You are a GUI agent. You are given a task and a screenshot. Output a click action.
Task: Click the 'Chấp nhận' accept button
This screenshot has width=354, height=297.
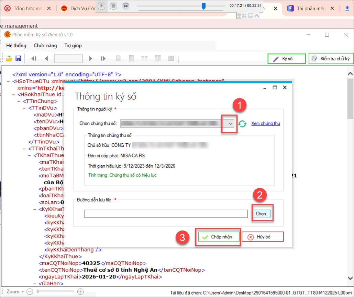pos(218,237)
